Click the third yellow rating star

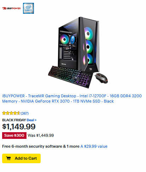point(11,113)
